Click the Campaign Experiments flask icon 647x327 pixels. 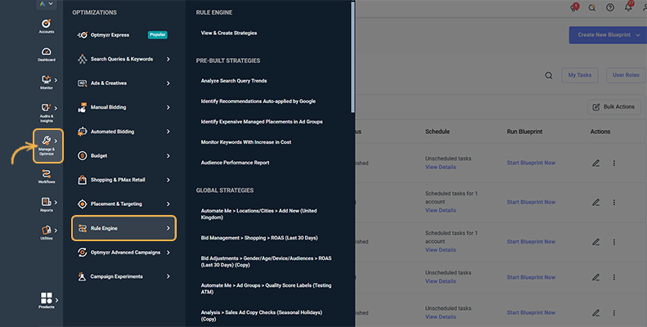[x=82, y=276]
